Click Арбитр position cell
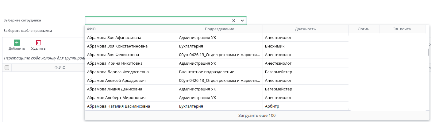This screenshot has height=122, width=431. click(x=306, y=106)
